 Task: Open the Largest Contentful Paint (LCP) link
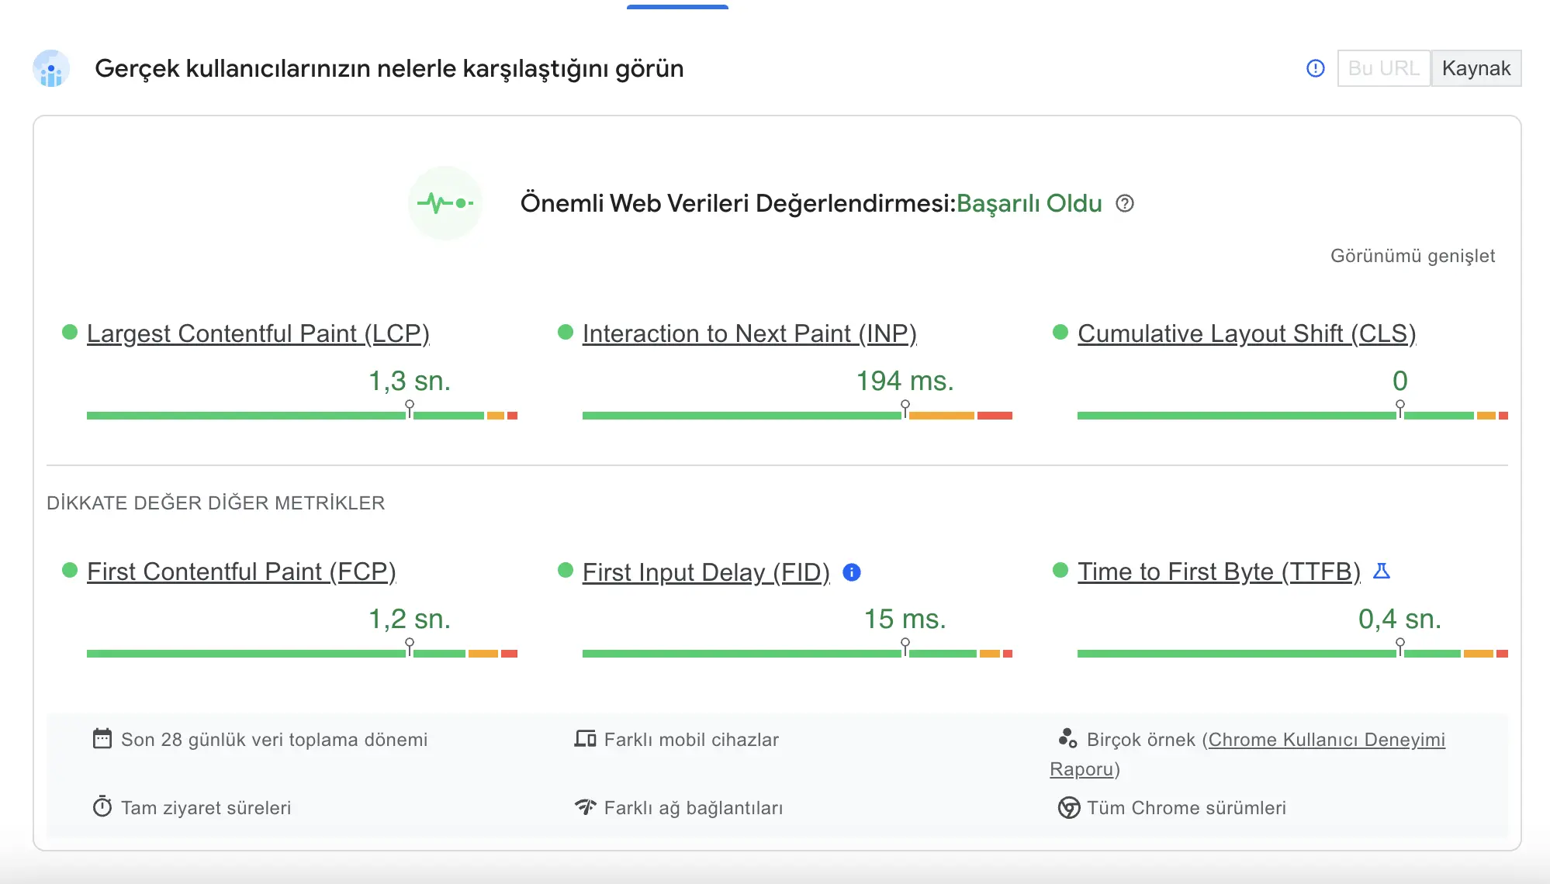coord(258,333)
